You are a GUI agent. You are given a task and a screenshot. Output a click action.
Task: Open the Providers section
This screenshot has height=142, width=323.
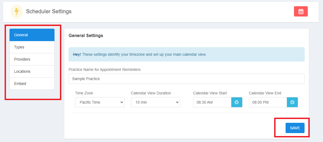pos(32,59)
